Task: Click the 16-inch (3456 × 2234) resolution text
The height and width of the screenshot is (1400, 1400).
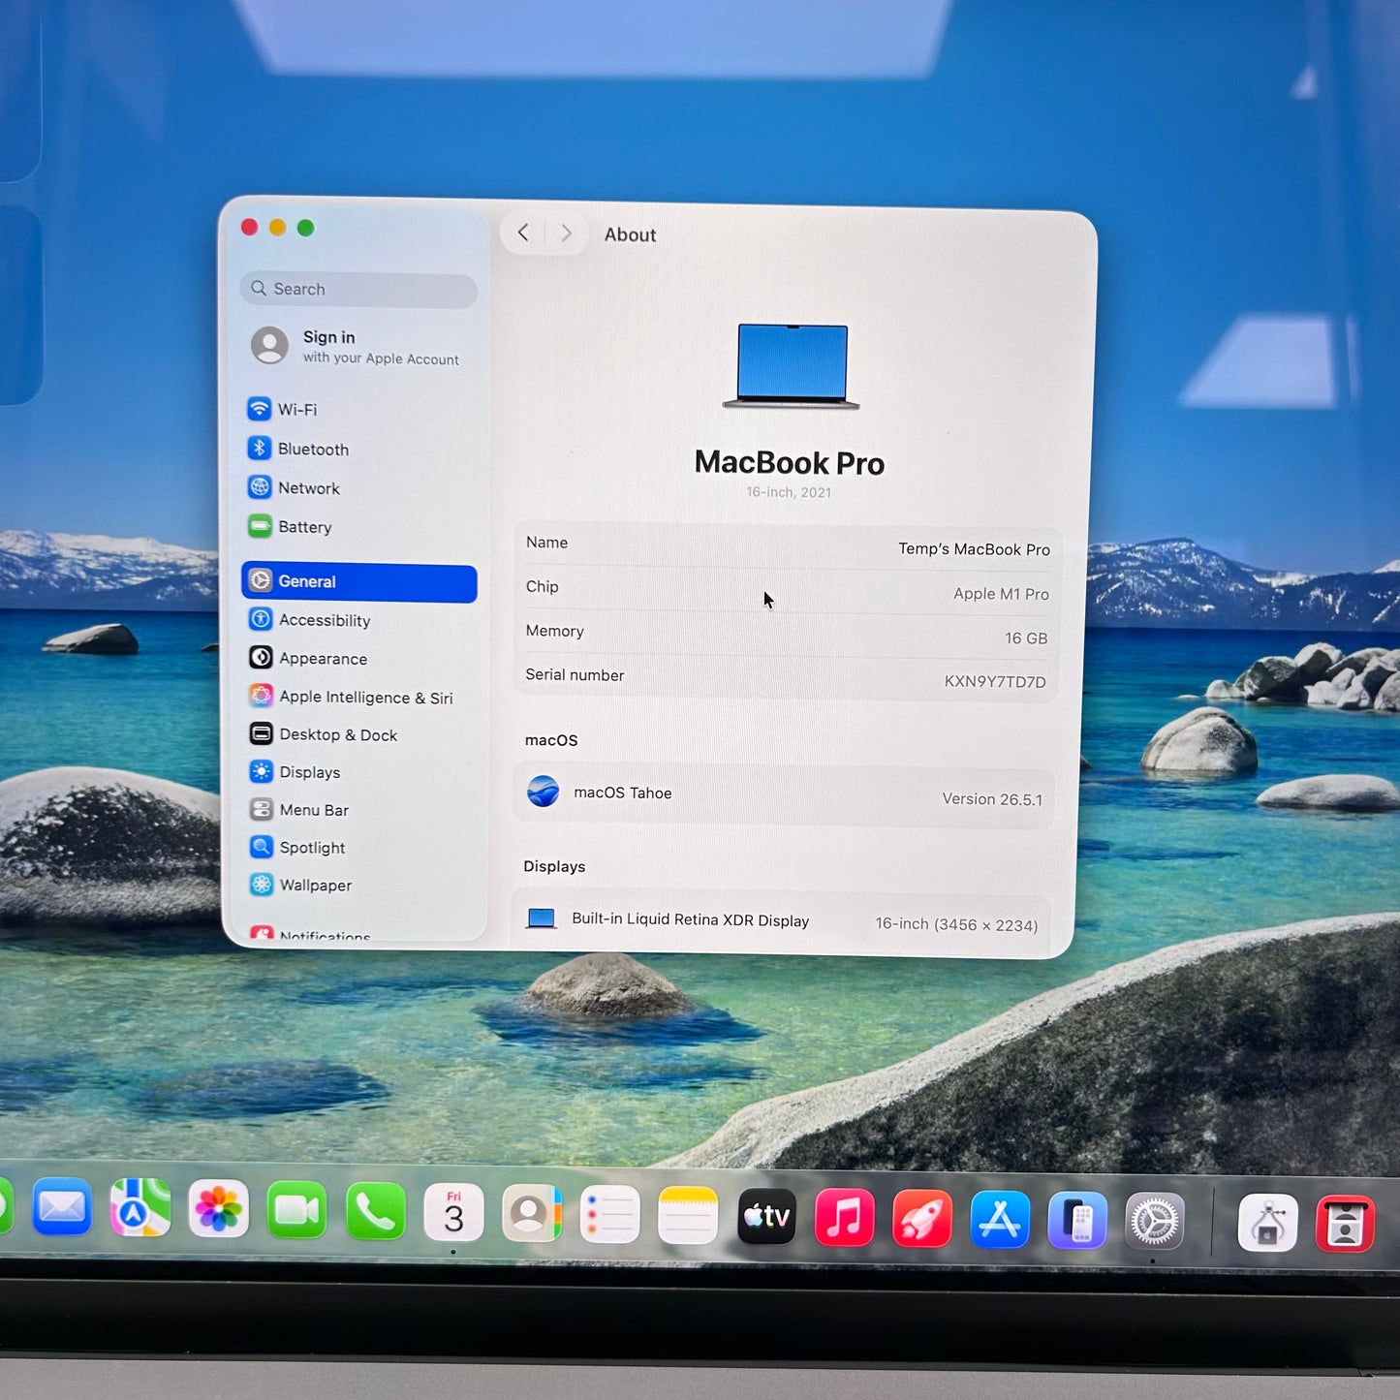Action: pos(956,925)
